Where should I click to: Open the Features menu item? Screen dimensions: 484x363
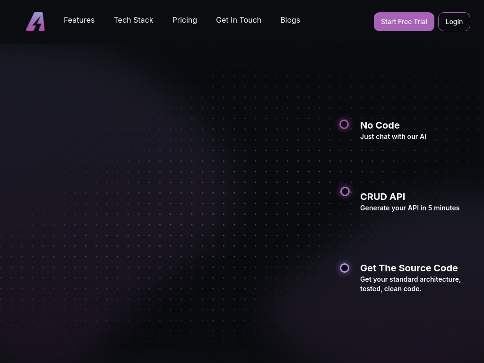click(x=79, y=20)
